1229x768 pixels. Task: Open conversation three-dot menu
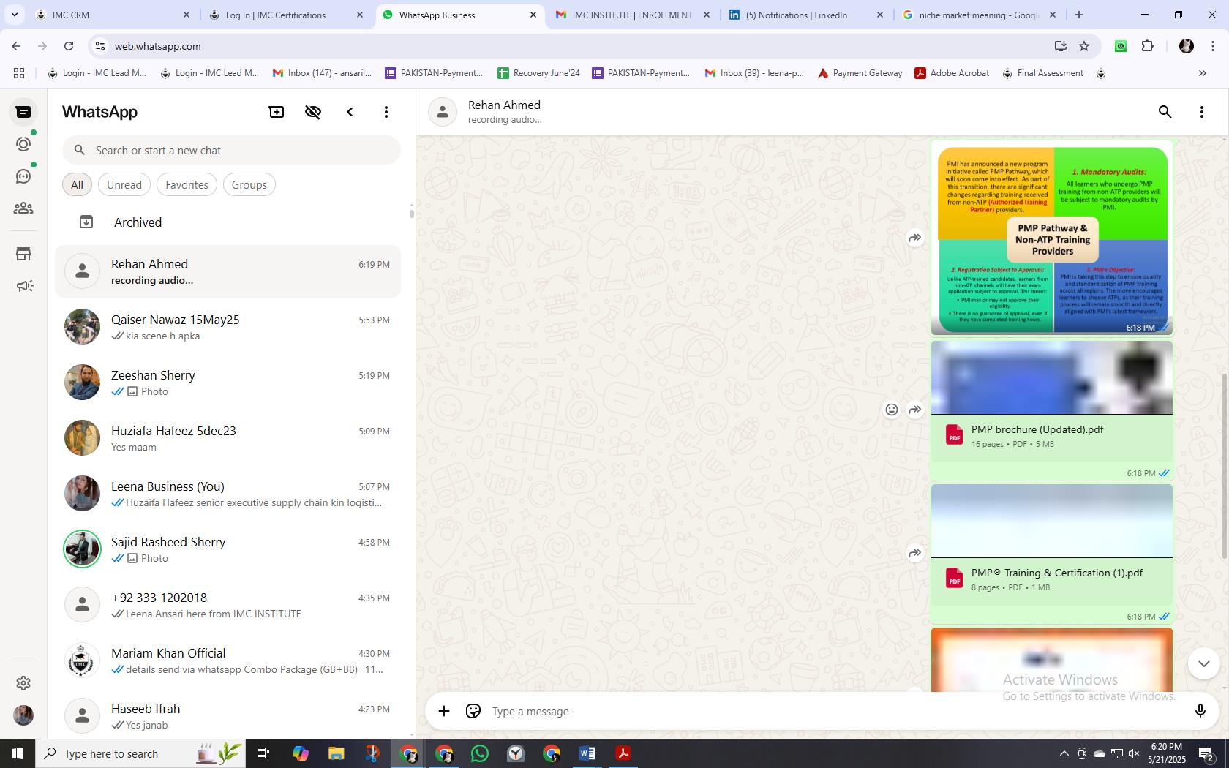(1202, 112)
